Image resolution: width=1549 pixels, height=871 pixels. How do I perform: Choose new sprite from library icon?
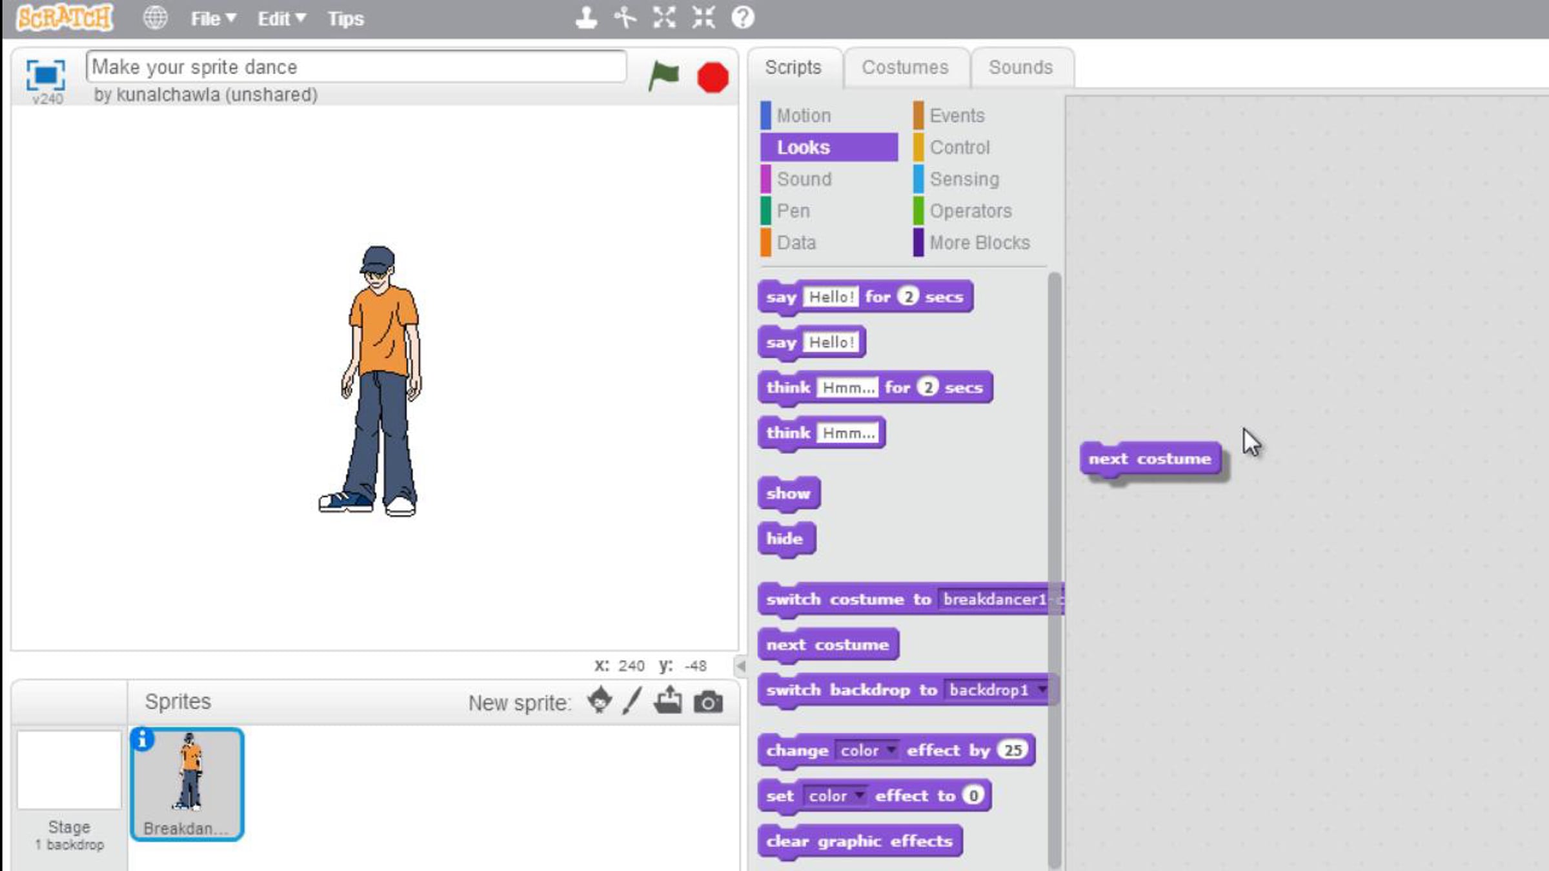(600, 701)
